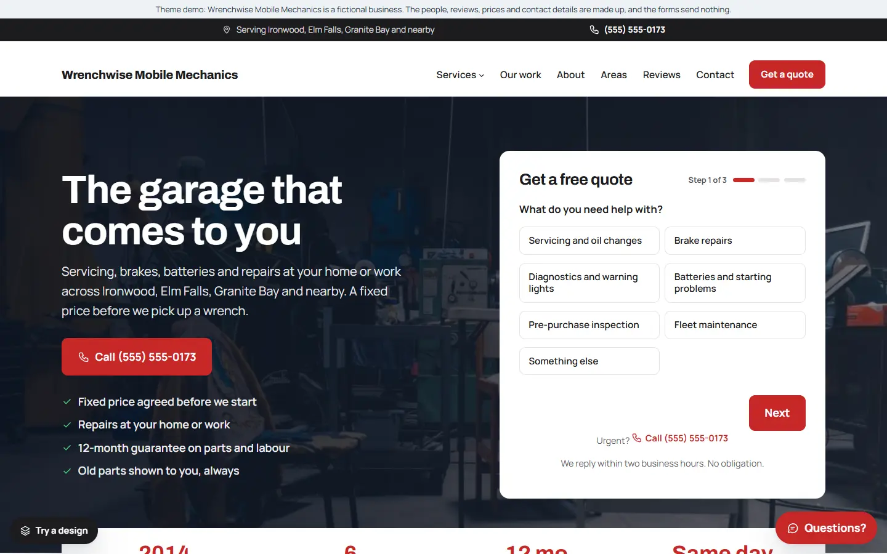Viewport: 887px width, 554px height.
Task: Click the phone icon in the top bar
Action: (594, 30)
